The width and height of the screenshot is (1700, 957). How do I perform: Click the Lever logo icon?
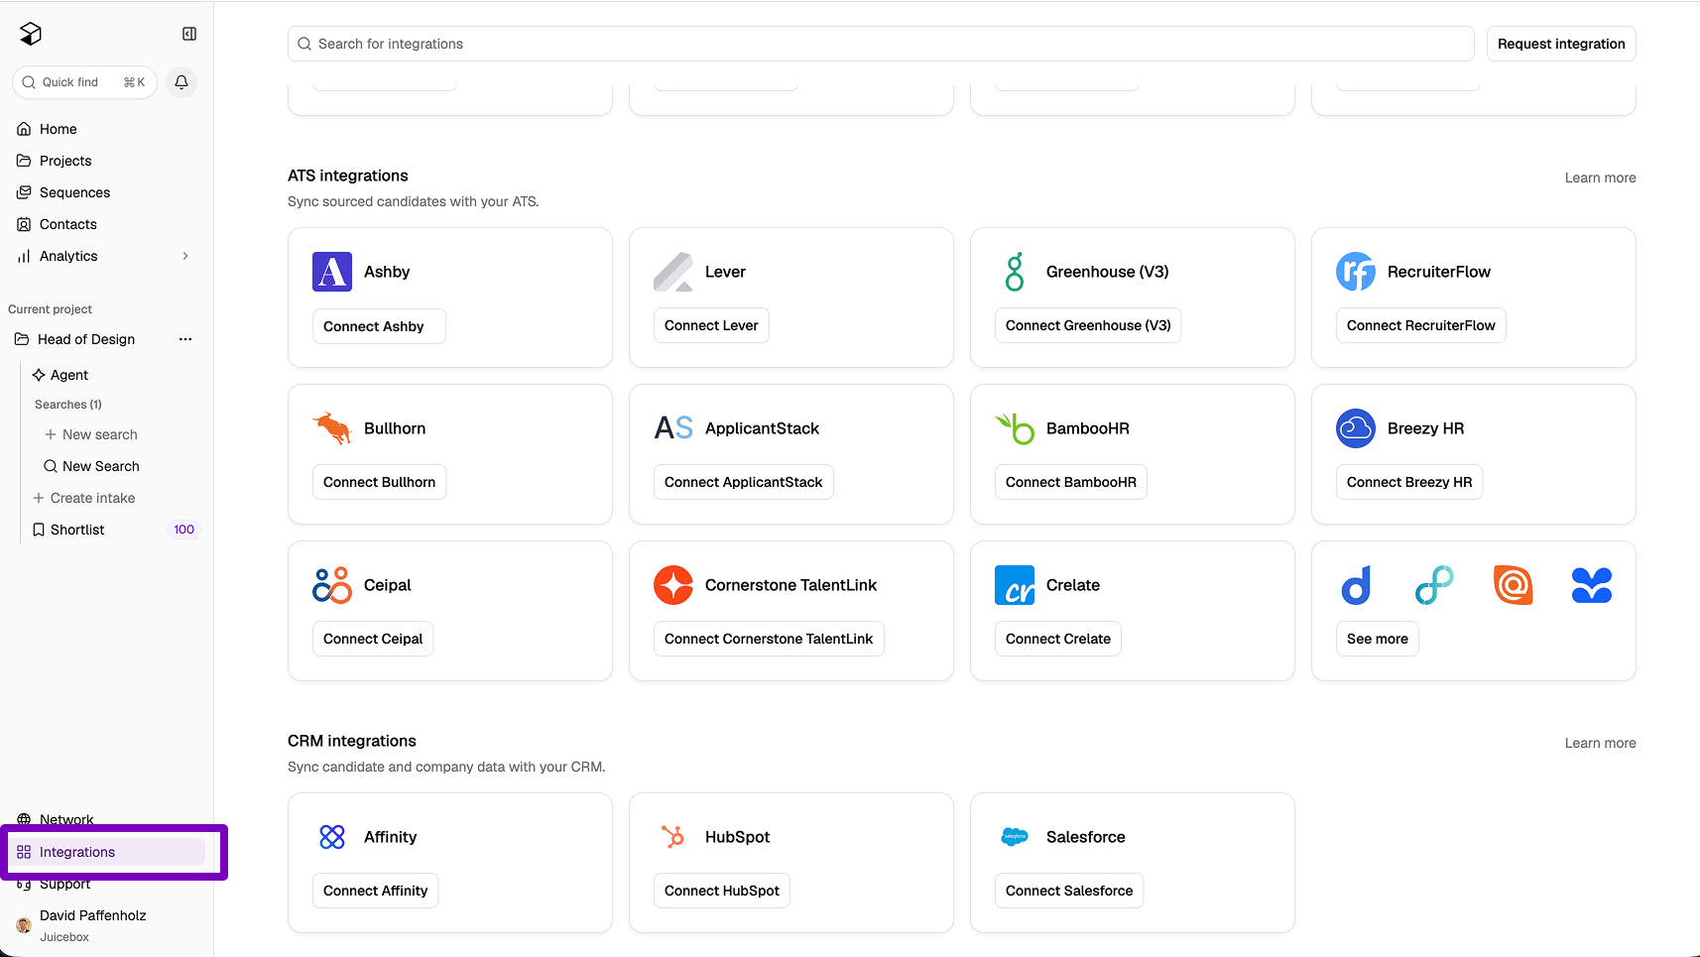click(673, 272)
